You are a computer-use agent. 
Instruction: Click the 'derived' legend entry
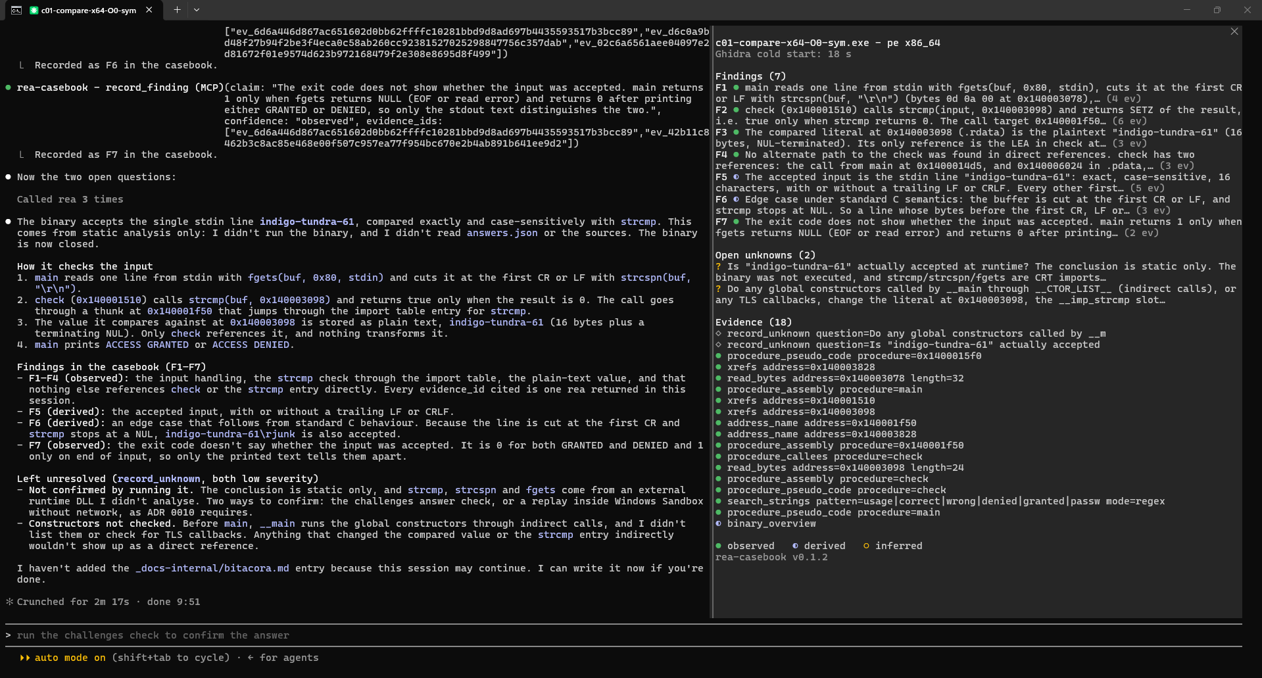click(x=819, y=546)
